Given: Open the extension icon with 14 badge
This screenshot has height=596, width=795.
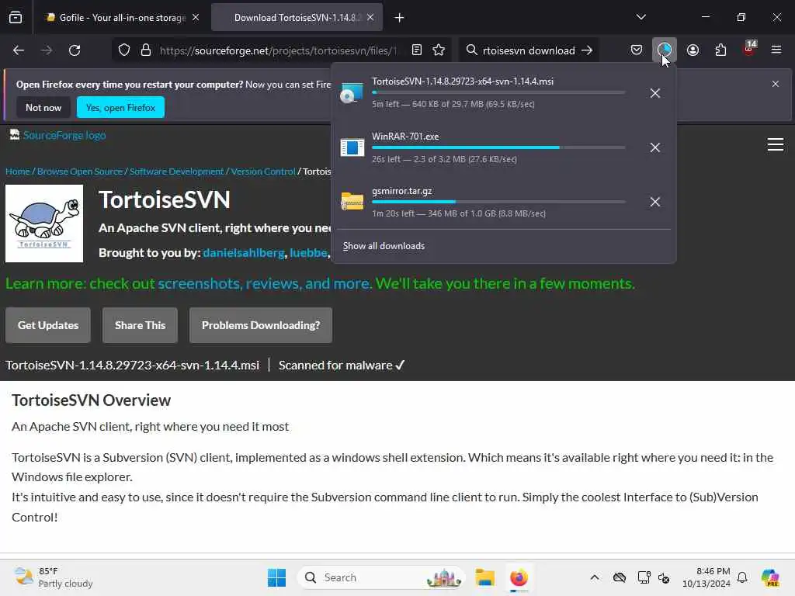Looking at the screenshot, I should point(749,49).
